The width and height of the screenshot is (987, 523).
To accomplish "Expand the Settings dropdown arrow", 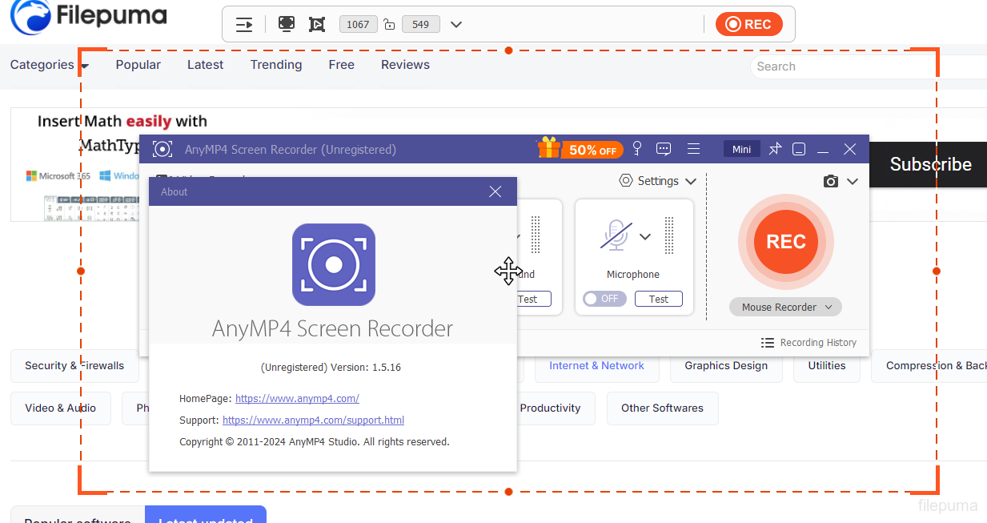I will tap(691, 182).
